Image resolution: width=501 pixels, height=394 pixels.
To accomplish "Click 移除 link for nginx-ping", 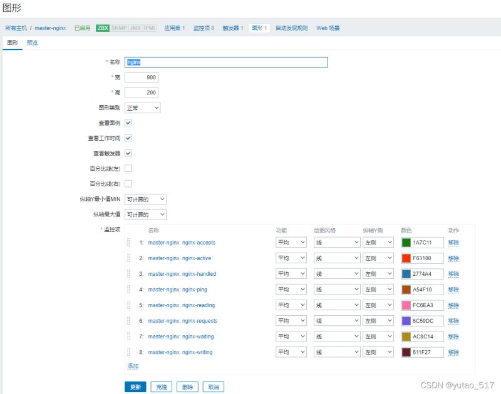I will [x=453, y=290].
